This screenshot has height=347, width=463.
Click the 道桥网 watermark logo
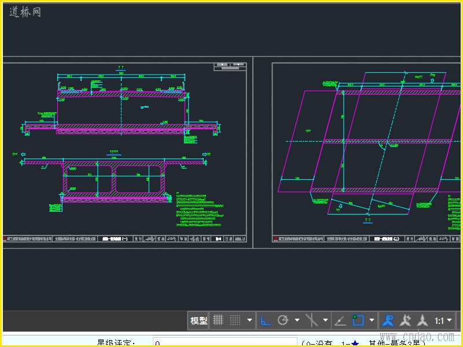click(25, 12)
